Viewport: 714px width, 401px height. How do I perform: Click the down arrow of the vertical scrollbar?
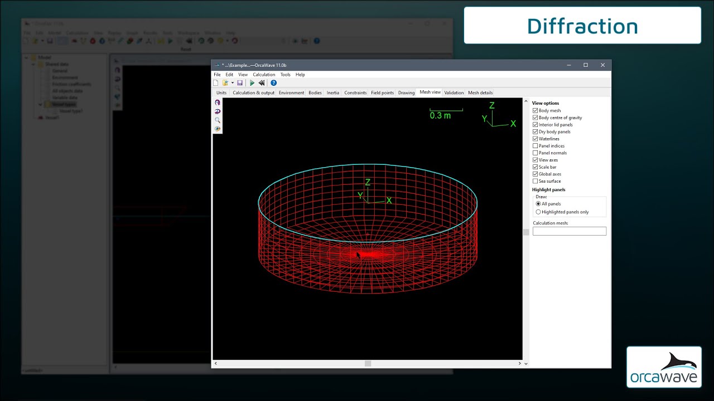525,364
